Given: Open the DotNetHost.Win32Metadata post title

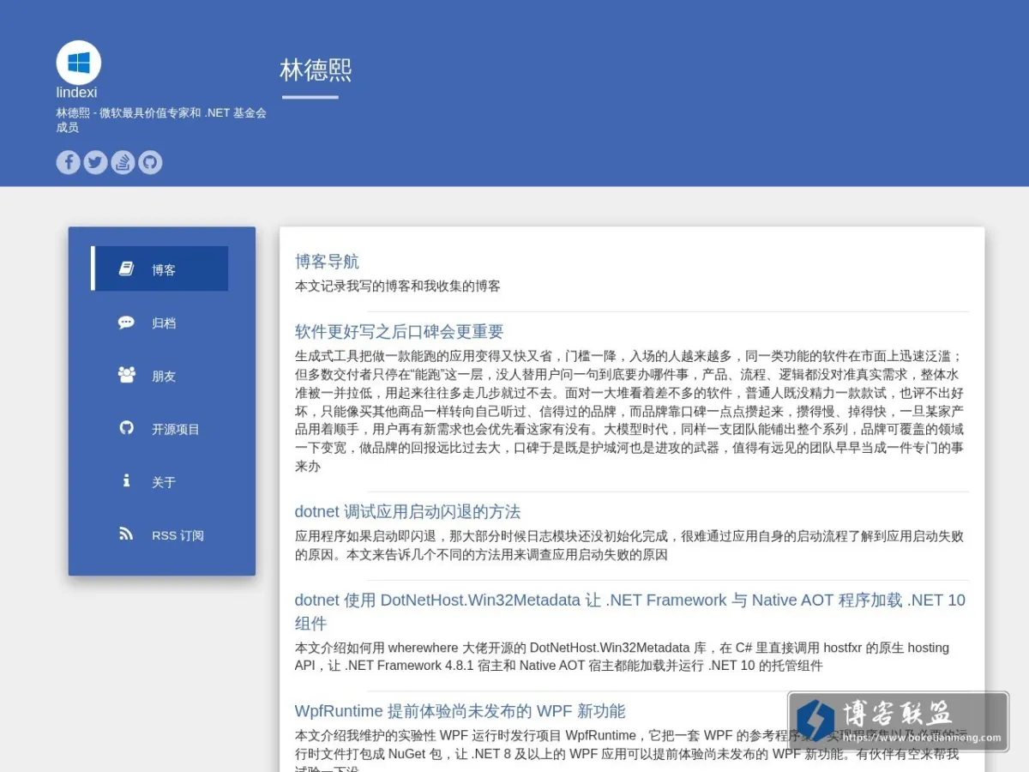Looking at the screenshot, I should tap(630, 612).
